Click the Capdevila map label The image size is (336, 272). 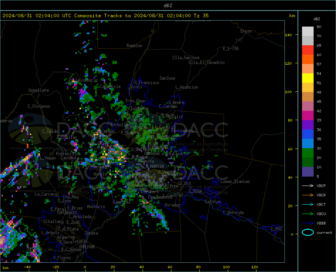tap(110, 86)
